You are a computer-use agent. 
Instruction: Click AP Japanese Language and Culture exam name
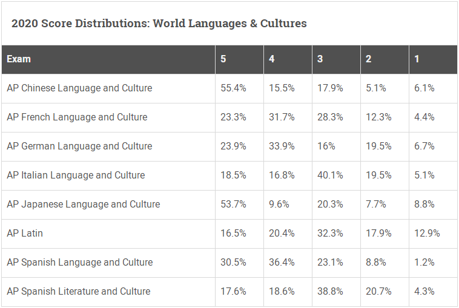pos(84,205)
